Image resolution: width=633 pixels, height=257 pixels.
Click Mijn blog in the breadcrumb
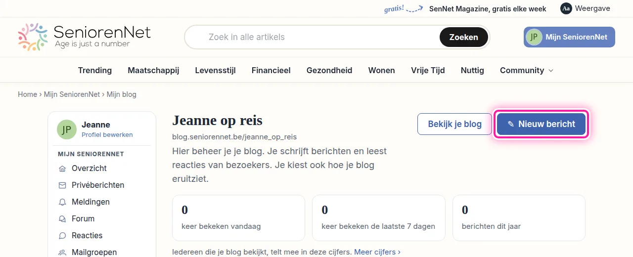(x=122, y=94)
